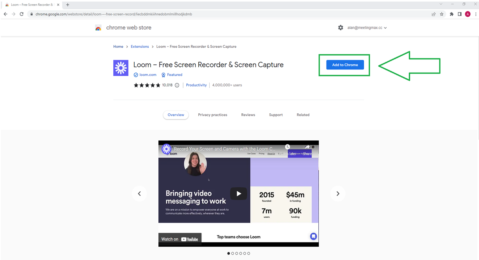The height and width of the screenshot is (260, 479).
Task: Click the browser forward arrow
Action: [x=14, y=14]
